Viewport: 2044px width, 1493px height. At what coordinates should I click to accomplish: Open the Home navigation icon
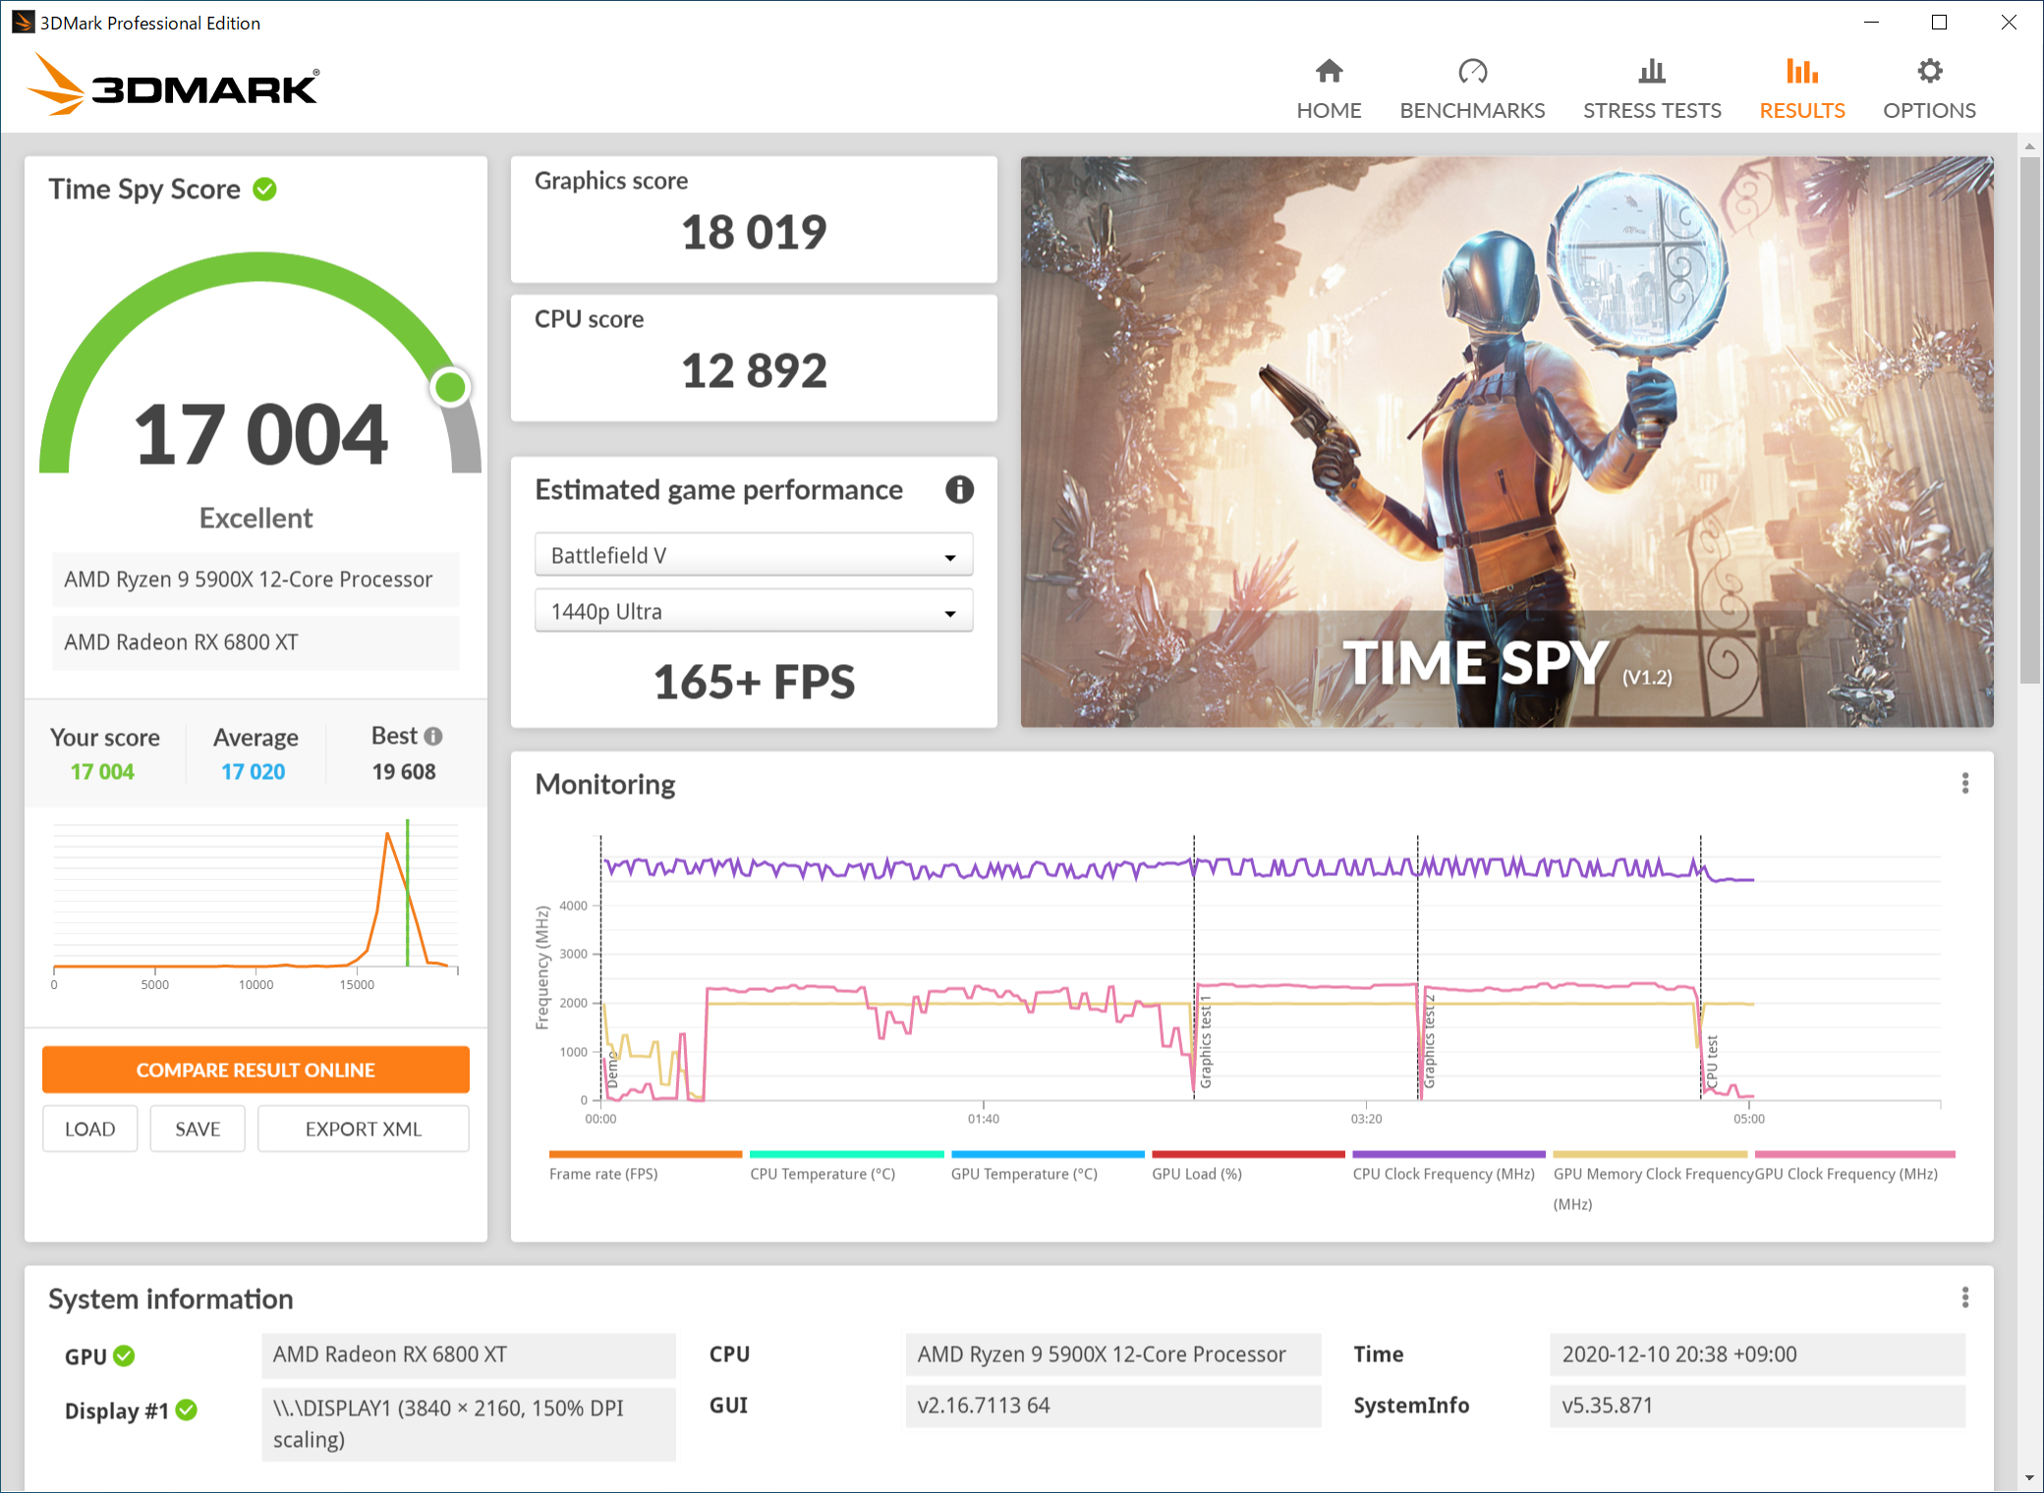[1329, 72]
